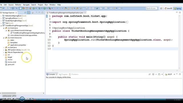Switch to the Java EE perspective
This screenshot has height=103, width=183.
click(168, 8)
